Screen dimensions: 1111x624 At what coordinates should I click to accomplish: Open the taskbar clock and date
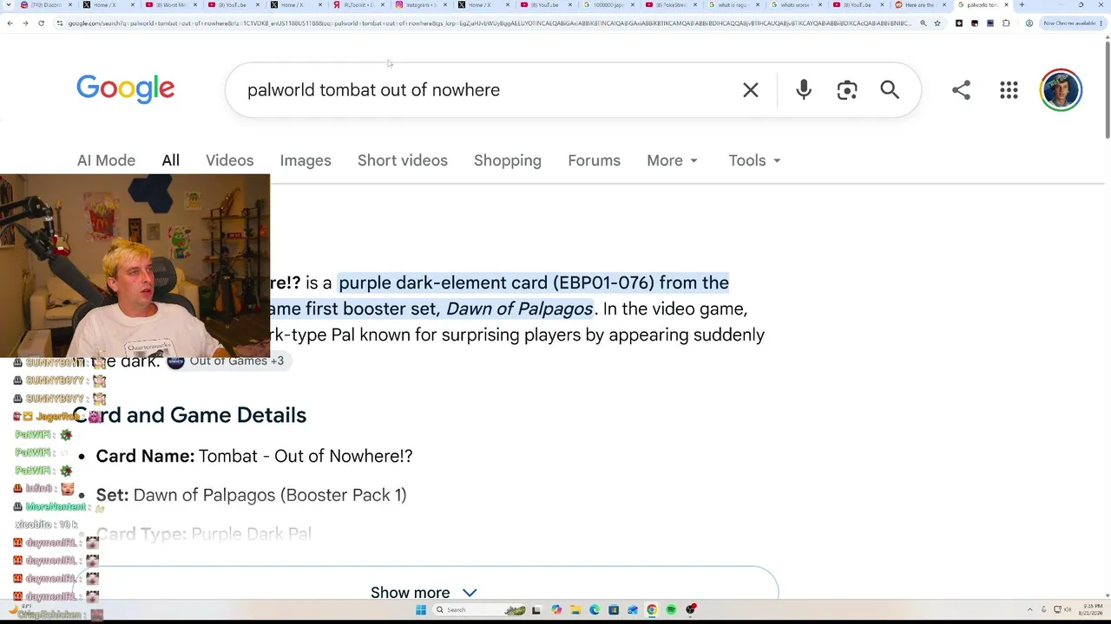tap(1090, 610)
